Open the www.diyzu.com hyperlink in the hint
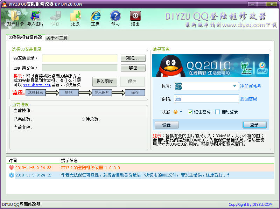The width and height of the screenshot is (280, 209). [x=37, y=85]
